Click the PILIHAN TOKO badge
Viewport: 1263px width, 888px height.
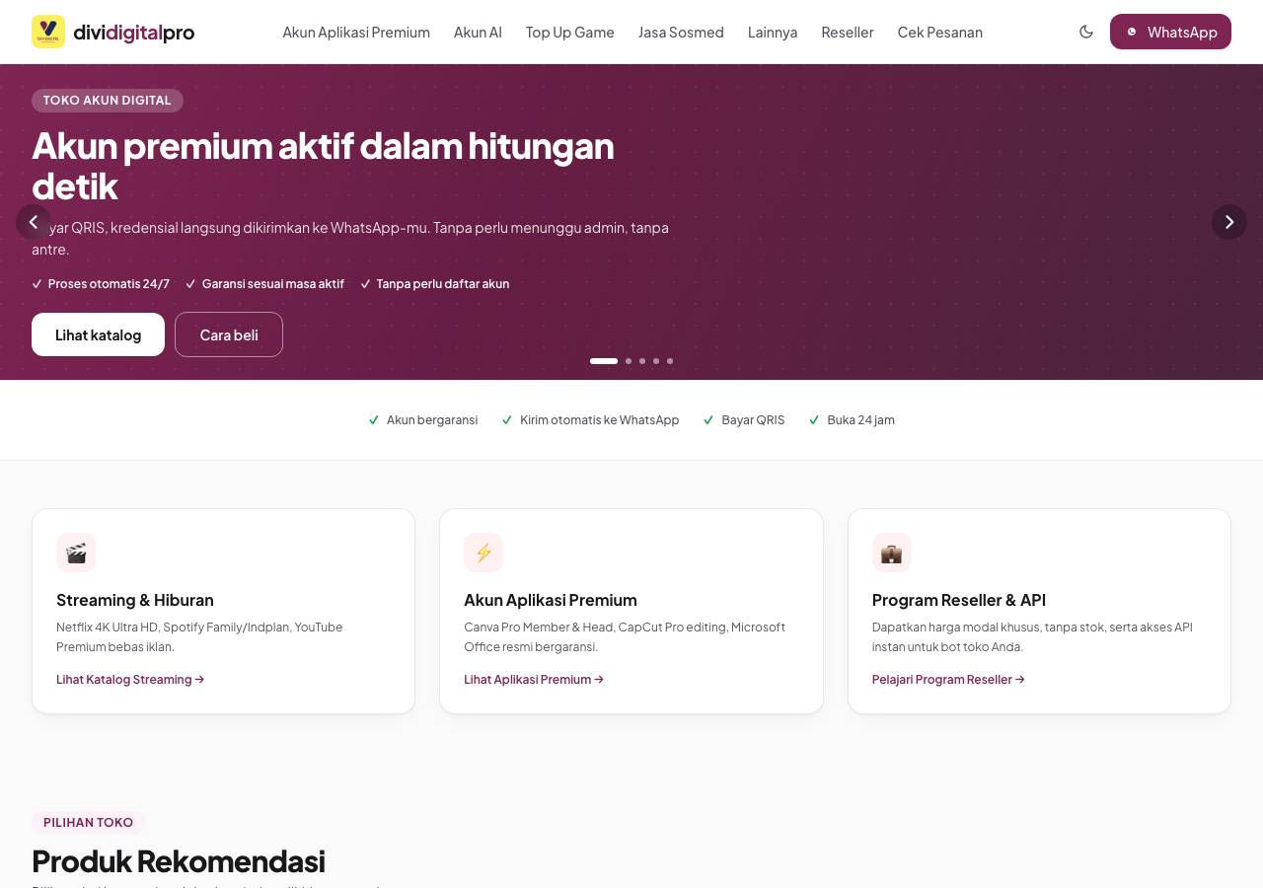tap(89, 822)
